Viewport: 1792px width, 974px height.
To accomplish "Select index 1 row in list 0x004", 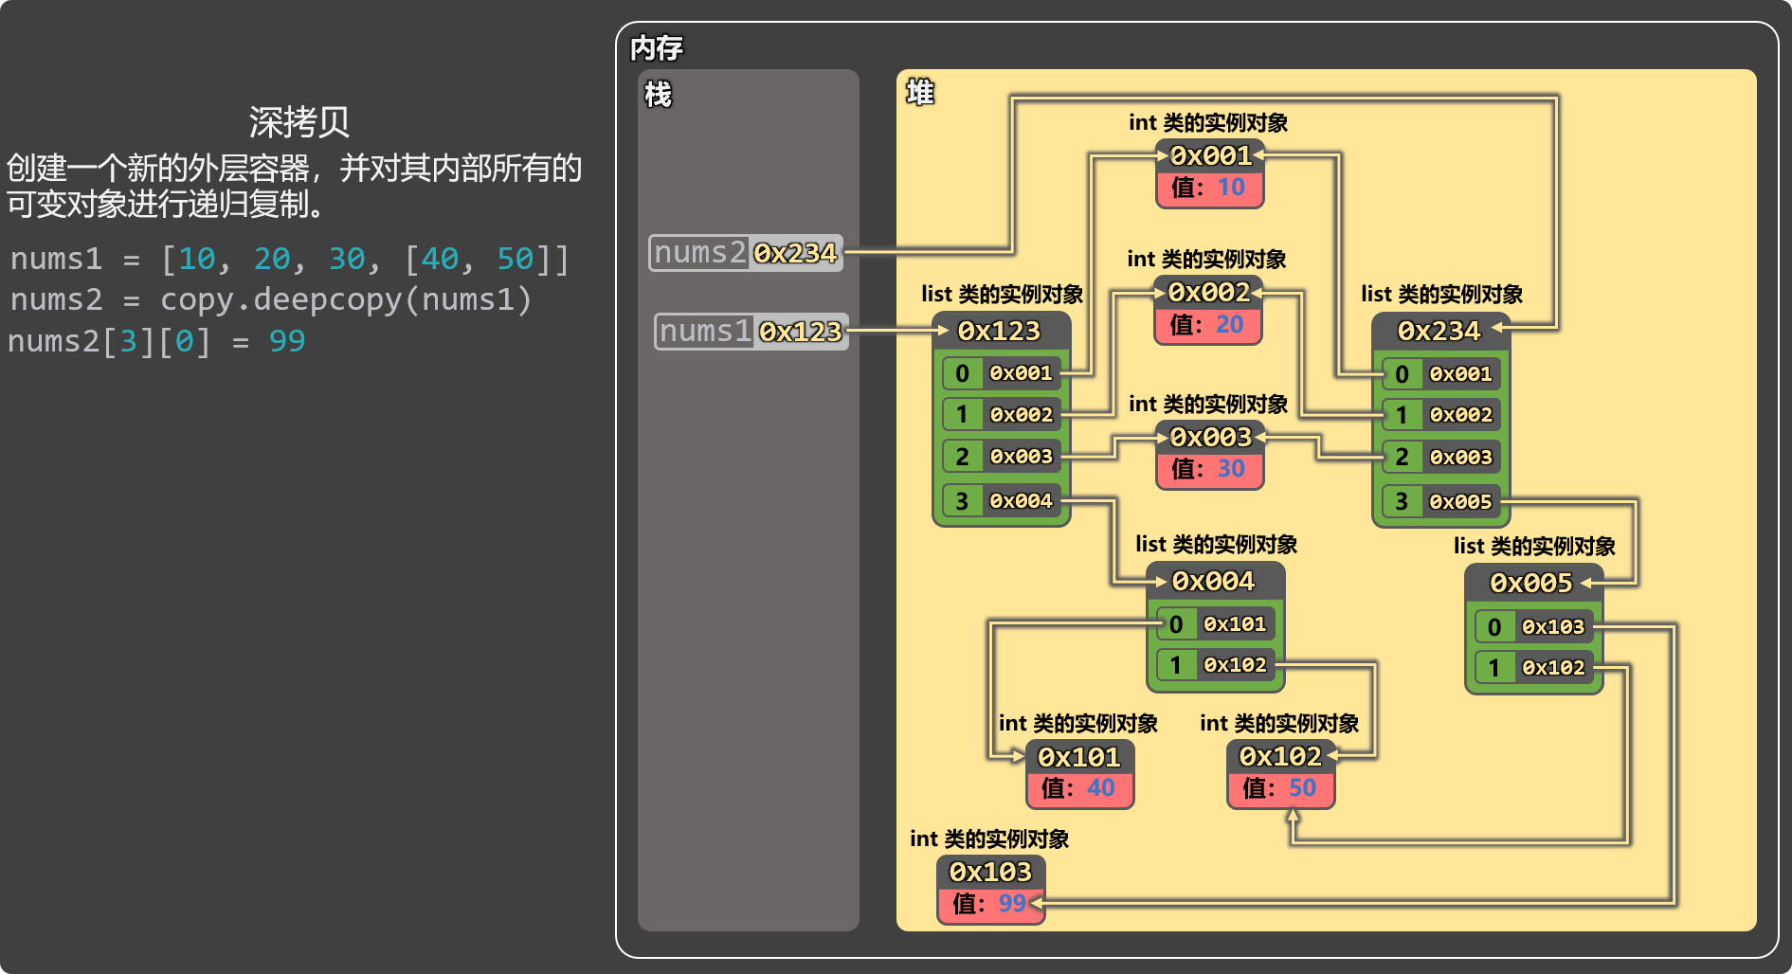I will (x=1215, y=664).
